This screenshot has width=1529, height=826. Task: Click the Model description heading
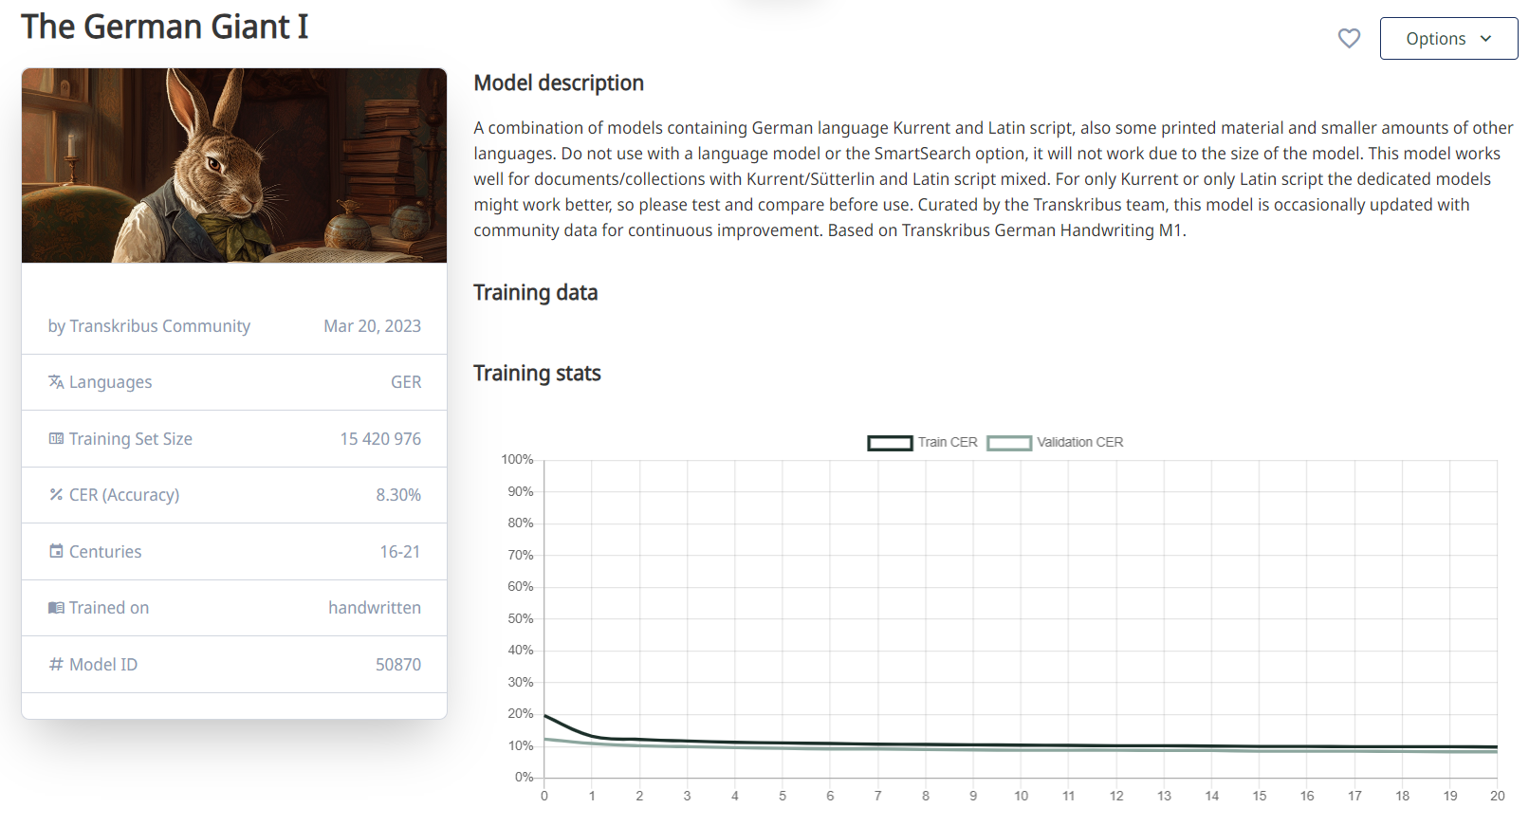558,83
